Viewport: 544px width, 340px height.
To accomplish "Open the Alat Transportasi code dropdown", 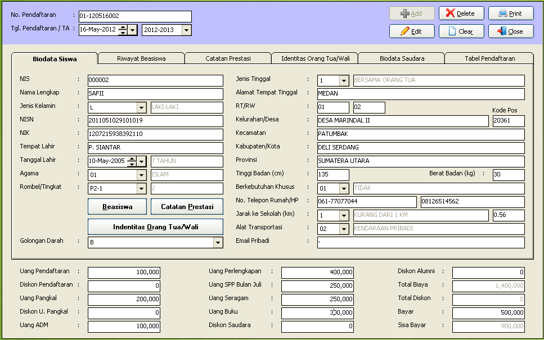I will [x=344, y=229].
